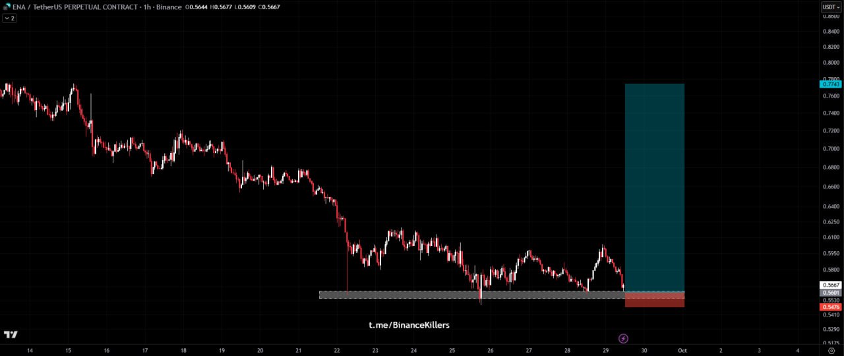Viewport: 844px width, 356px height.
Task: Click the t.me/BinanceKillers watermark link
Action: coord(409,325)
